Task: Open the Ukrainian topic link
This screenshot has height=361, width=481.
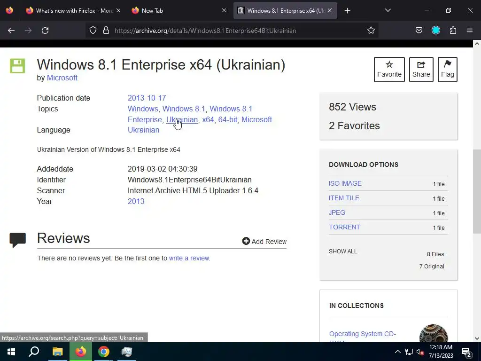Action: pyautogui.click(x=182, y=119)
